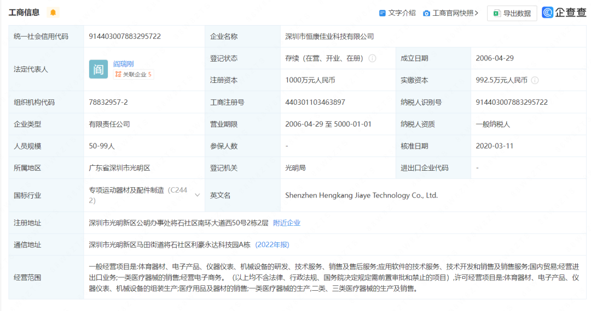Screen dimensions: 591x311
Task: Click info icon beside 992.5万元人民币
Action: coord(535,80)
